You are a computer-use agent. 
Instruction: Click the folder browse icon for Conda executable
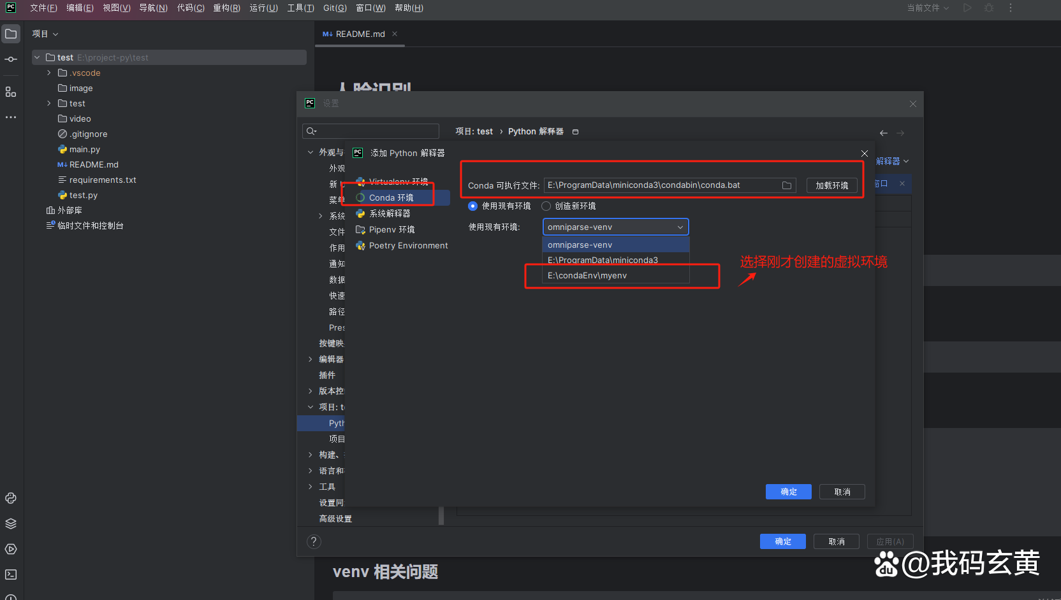click(787, 185)
